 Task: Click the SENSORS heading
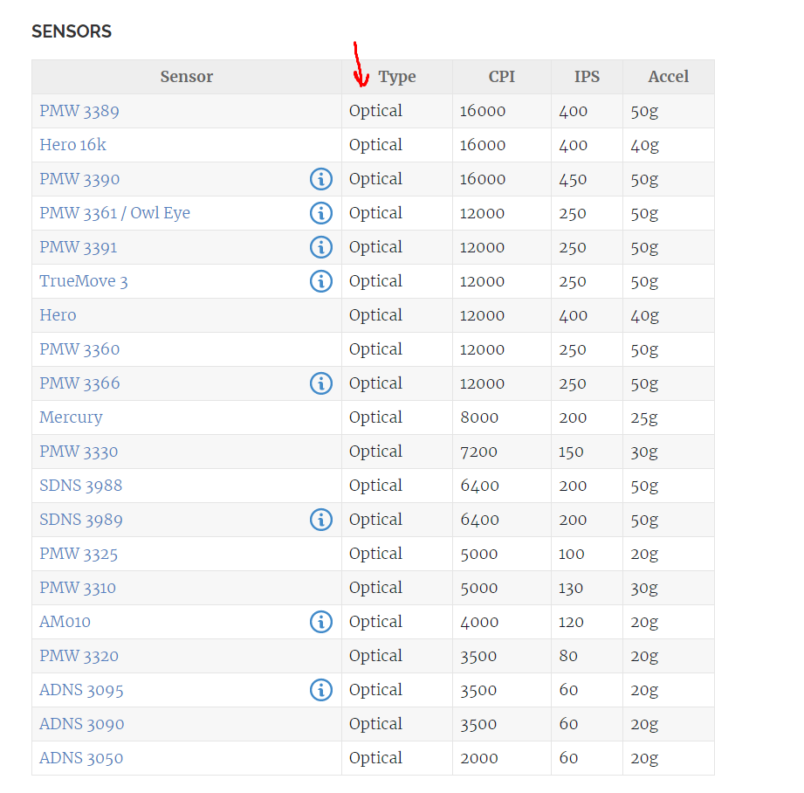tap(72, 31)
